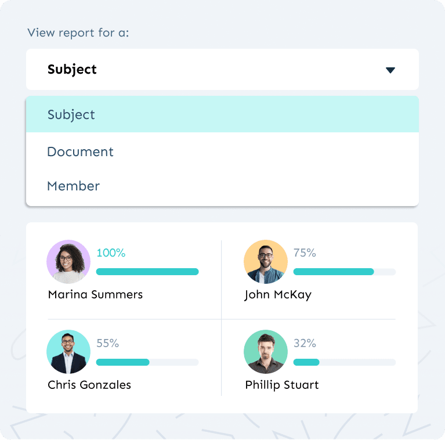
Task: Click the "View report for a:" label
Action: (x=78, y=32)
